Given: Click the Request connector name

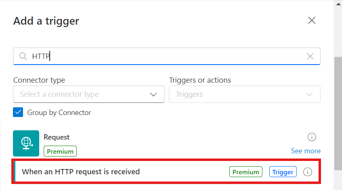Looking at the screenshot, I should (x=57, y=137).
